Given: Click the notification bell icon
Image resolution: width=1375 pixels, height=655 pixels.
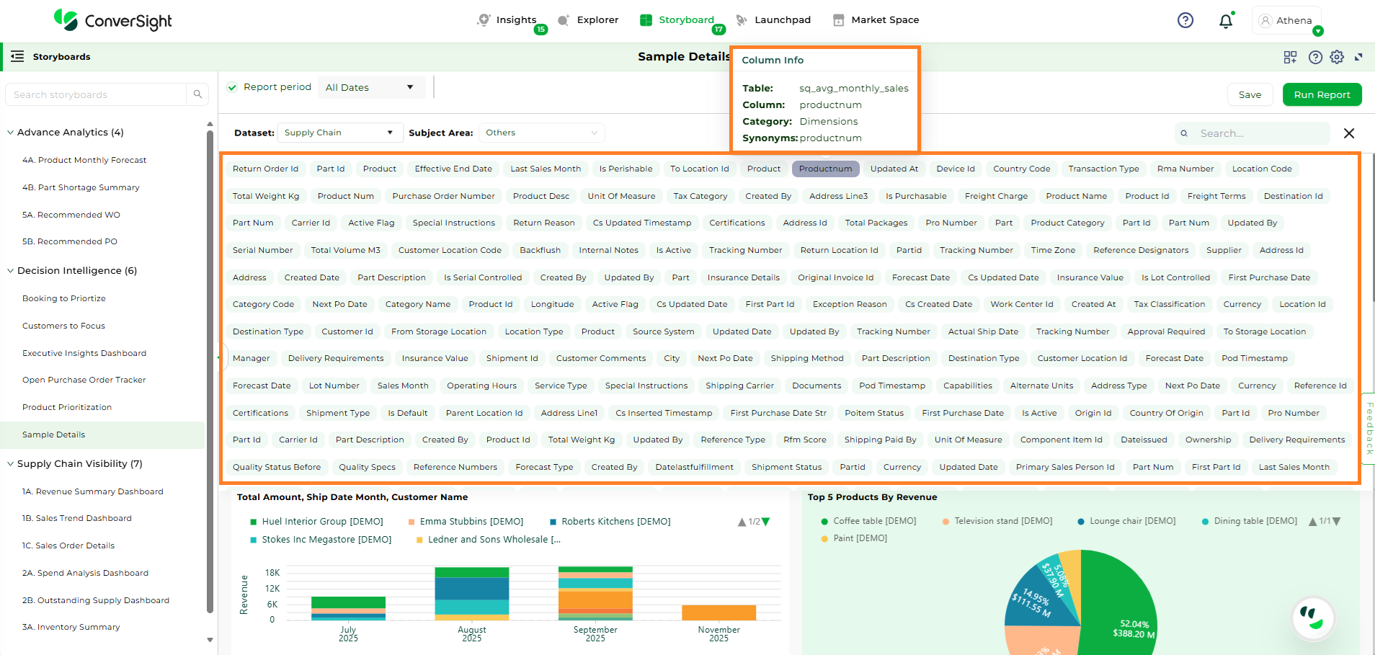Looking at the screenshot, I should tap(1225, 21).
